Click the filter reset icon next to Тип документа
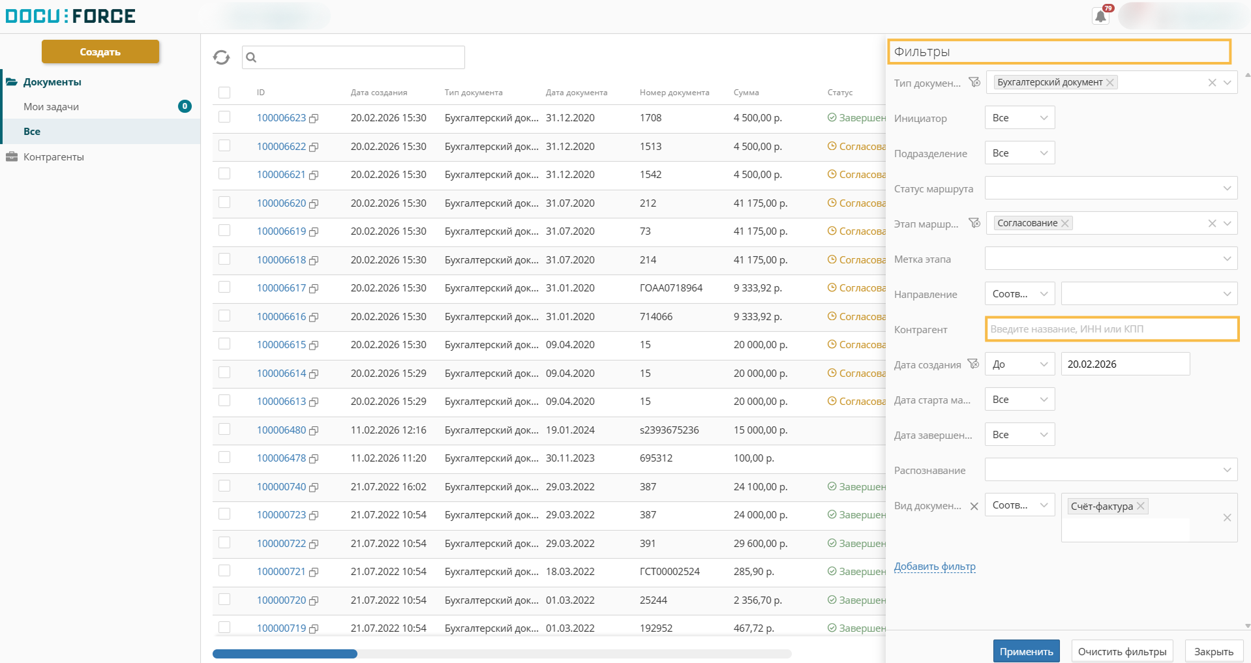This screenshot has height=663, width=1251. coord(974,82)
